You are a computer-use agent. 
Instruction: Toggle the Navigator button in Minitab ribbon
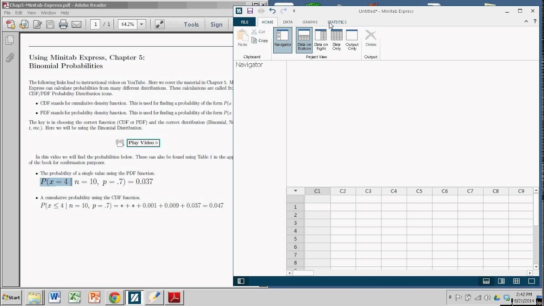[283, 40]
